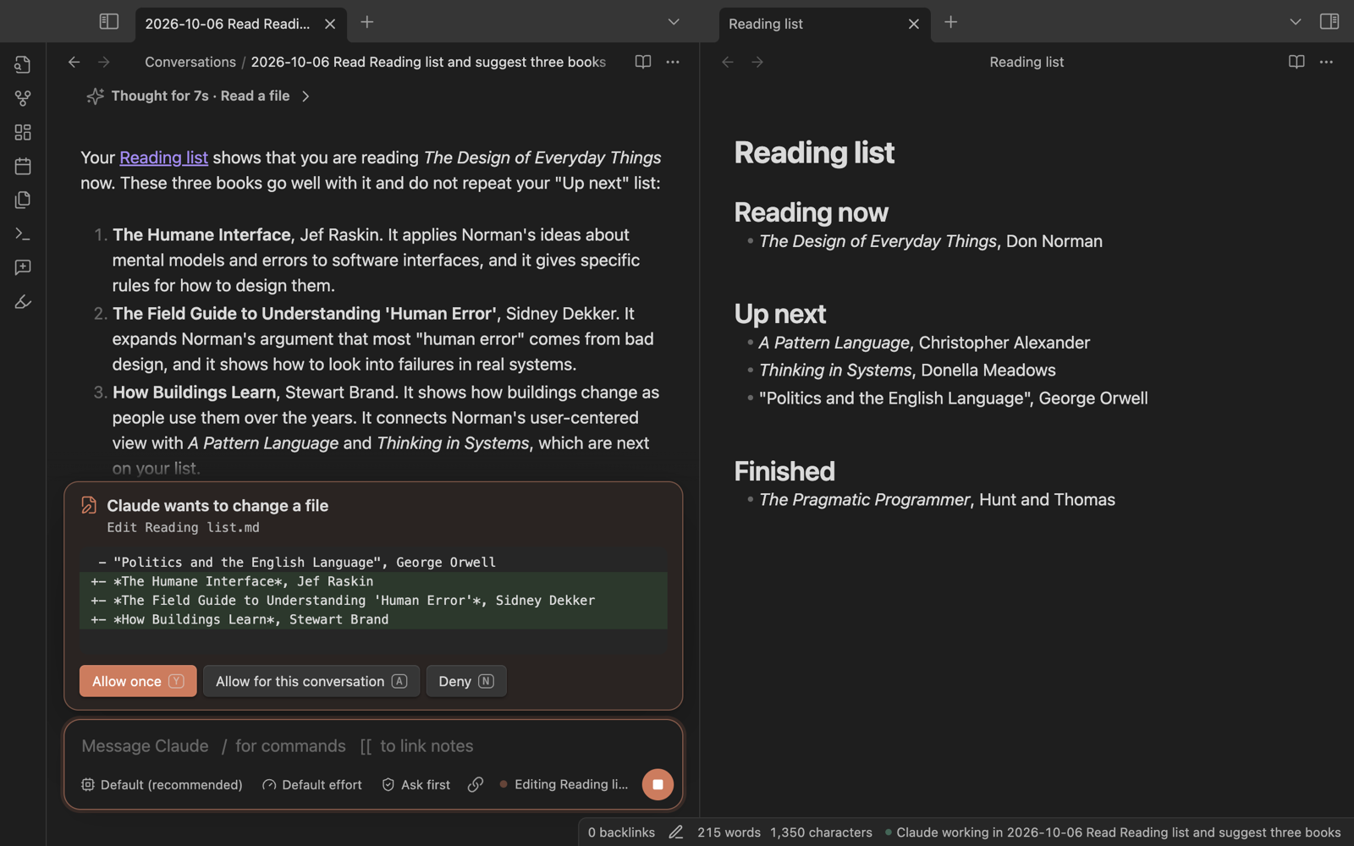Navigate forward in conversation pane
The height and width of the screenshot is (846, 1354).
tap(103, 62)
